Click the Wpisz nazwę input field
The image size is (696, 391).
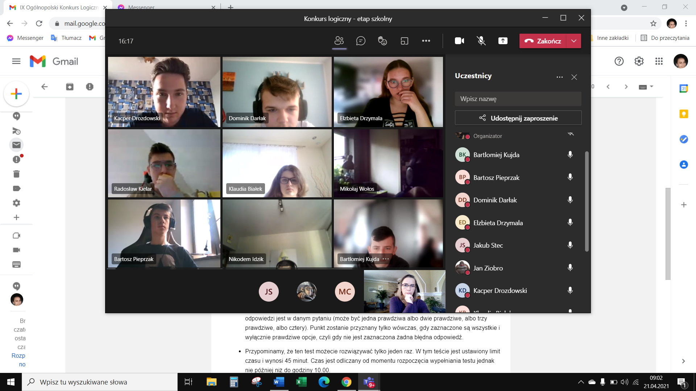[518, 99]
